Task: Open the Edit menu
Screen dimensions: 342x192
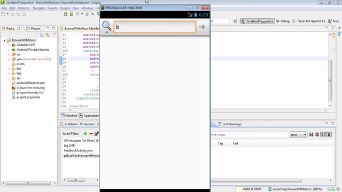Action: [12, 8]
